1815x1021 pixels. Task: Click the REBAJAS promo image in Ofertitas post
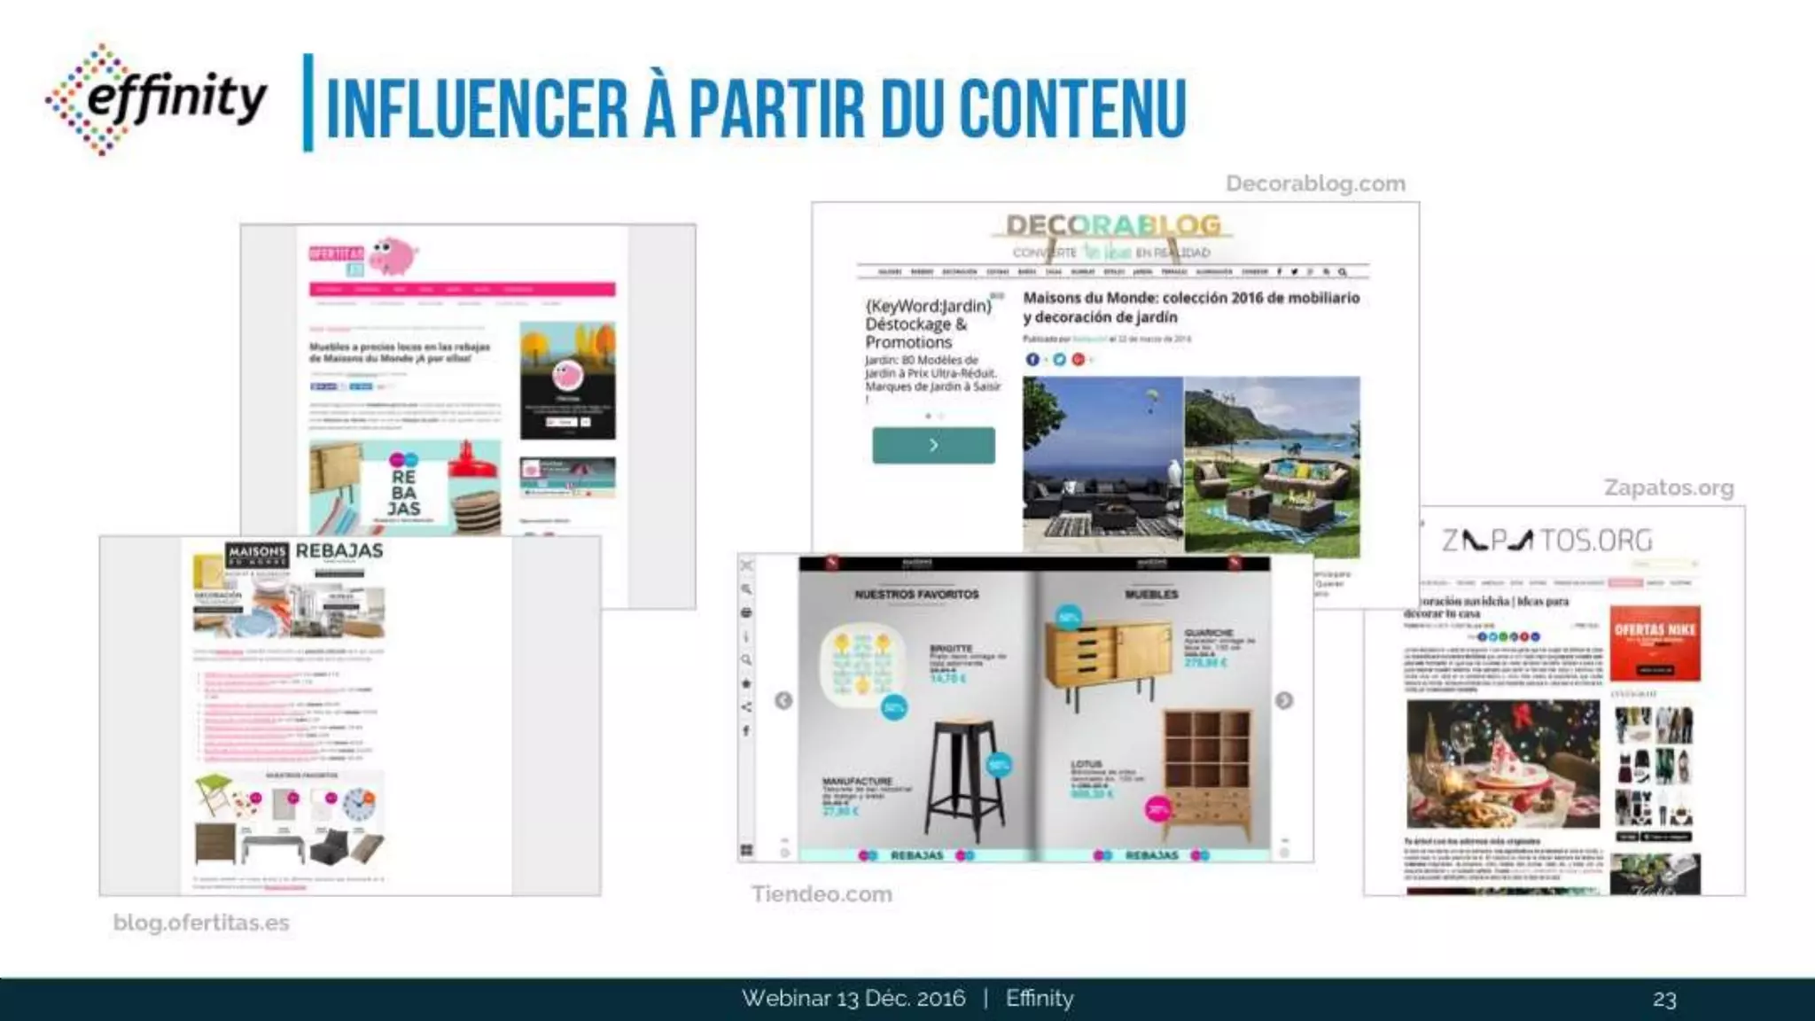click(404, 487)
